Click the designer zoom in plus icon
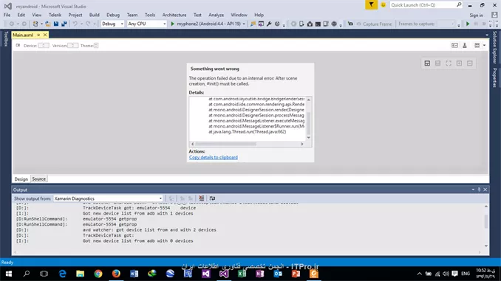 pos(459,63)
